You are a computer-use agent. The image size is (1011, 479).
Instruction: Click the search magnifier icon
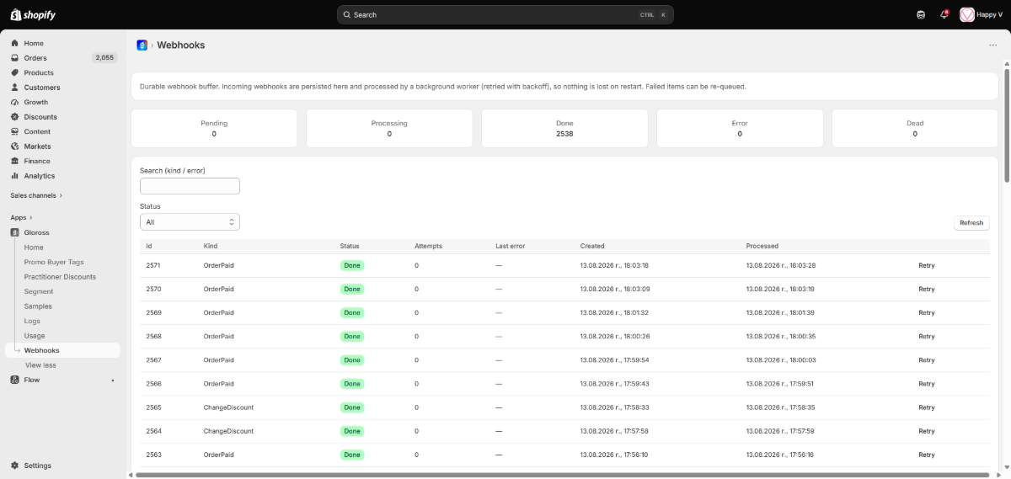pos(347,14)
